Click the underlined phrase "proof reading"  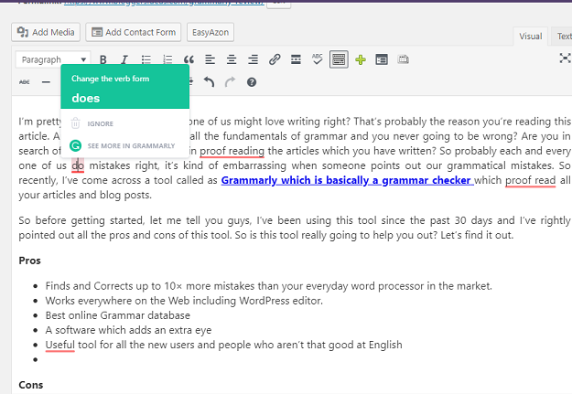[232, 151]
